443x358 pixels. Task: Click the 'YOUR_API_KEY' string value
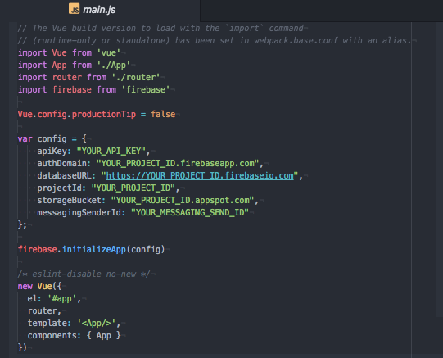tap(111, 152)
